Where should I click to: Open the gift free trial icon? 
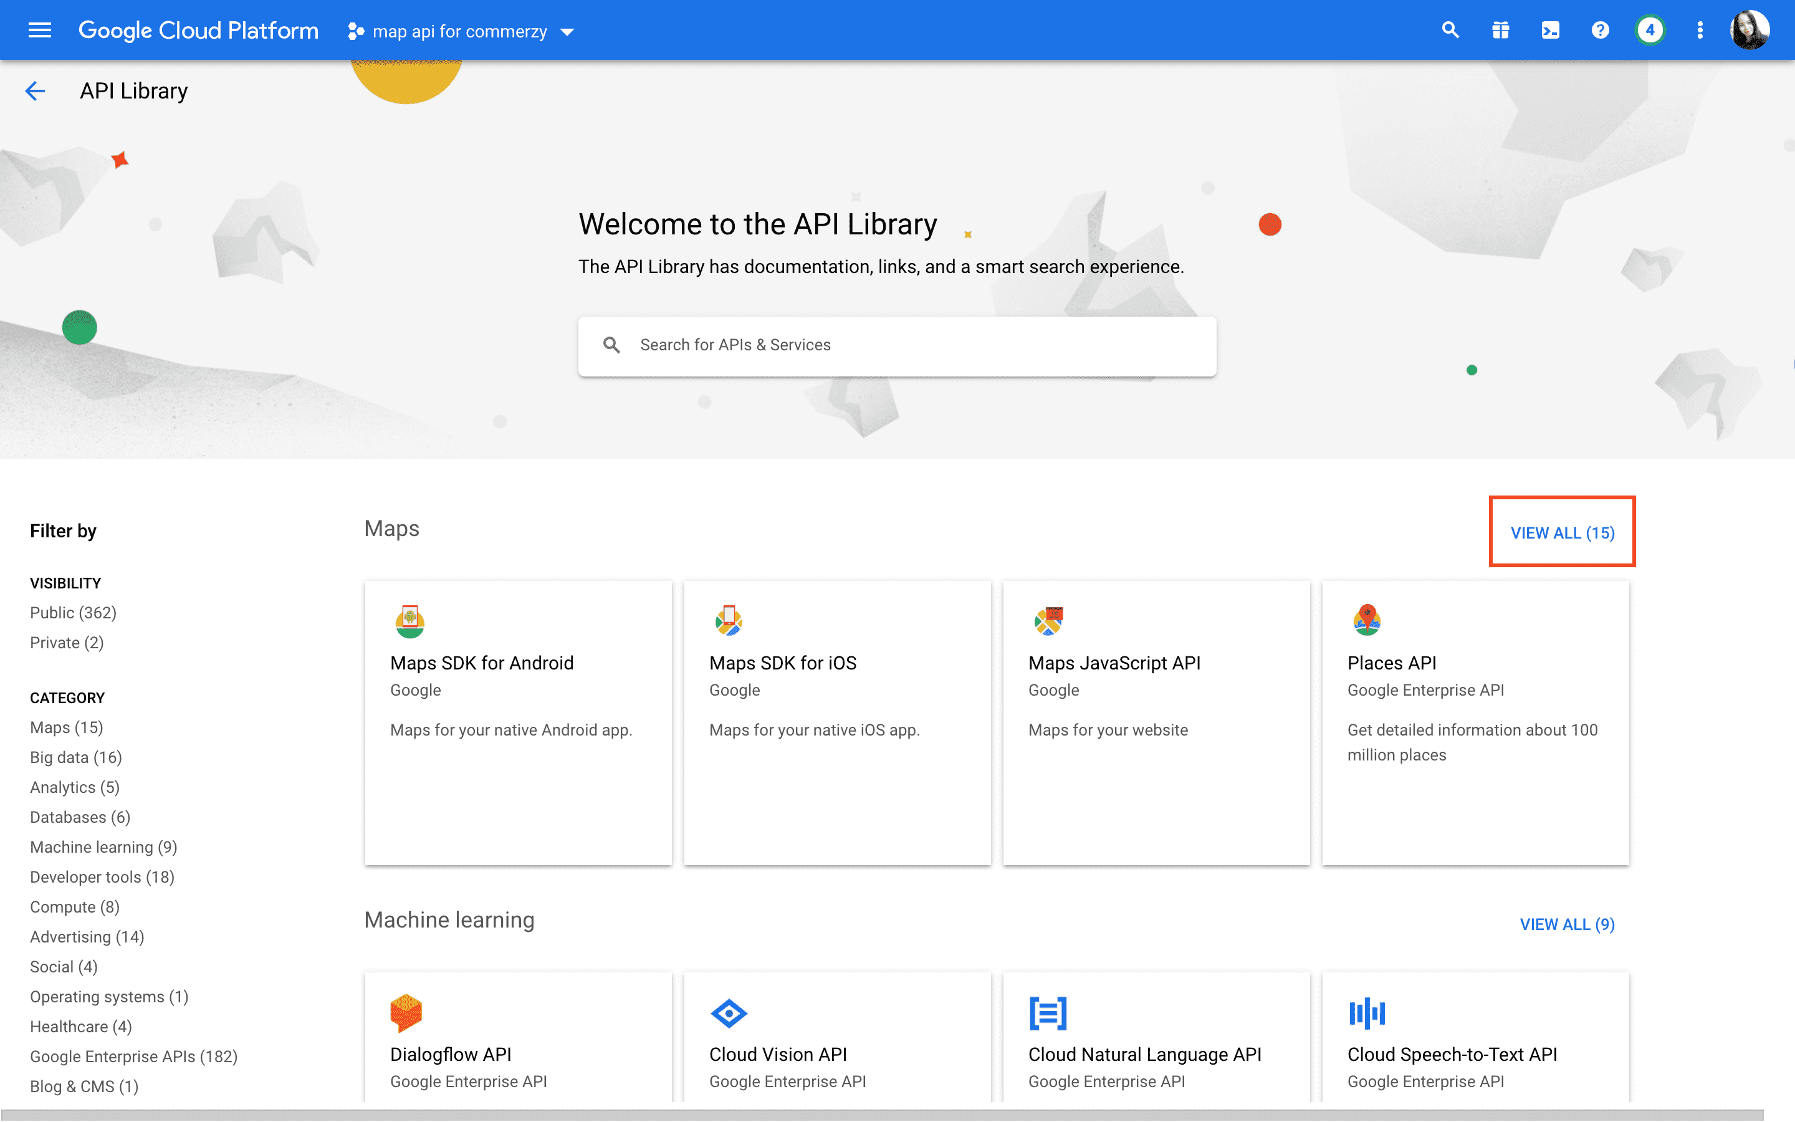(1501, 31)
